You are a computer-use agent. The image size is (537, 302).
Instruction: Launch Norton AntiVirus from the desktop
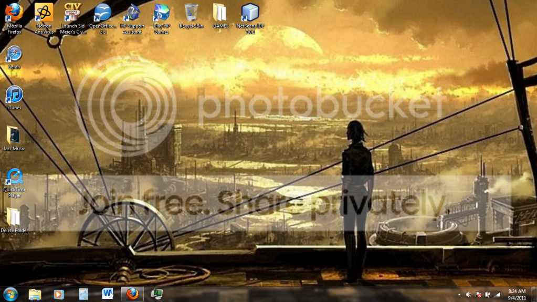(44, 18)
